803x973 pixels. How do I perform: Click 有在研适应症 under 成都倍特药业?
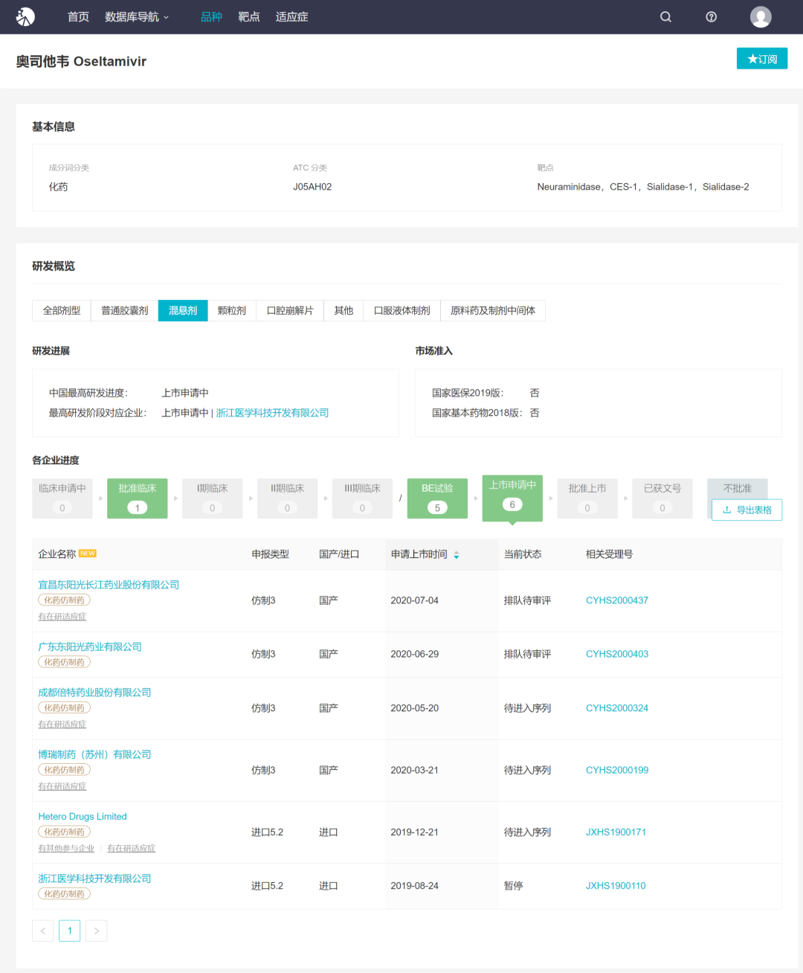coord(62,725)
